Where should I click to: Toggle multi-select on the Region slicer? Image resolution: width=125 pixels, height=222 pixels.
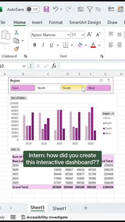pyautogui.click(x=101, y=81)
